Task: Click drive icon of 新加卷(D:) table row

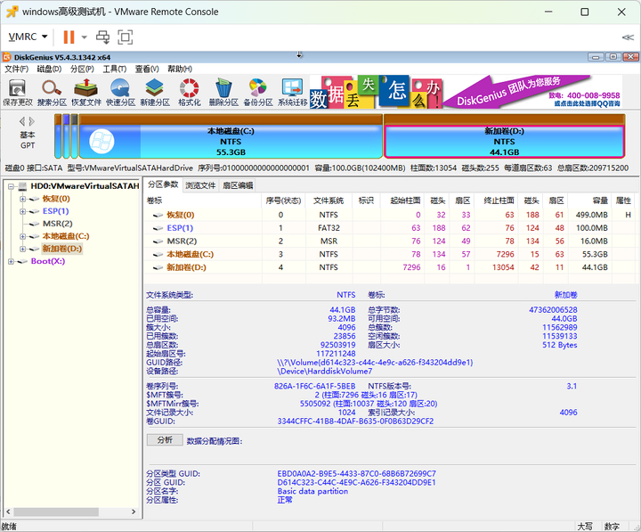Action: tap(158, 267)
